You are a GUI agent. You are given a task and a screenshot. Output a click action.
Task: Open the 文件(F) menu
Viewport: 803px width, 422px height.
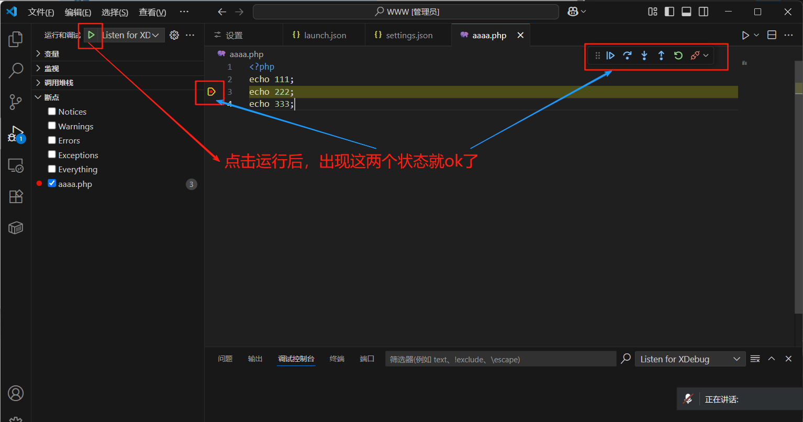(x=41, y=12)
